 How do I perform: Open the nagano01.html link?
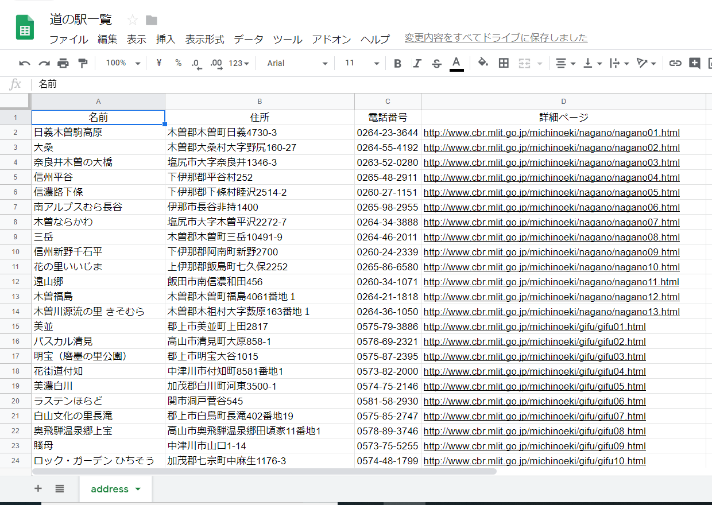pyautogui.click(x=551, y=133)
